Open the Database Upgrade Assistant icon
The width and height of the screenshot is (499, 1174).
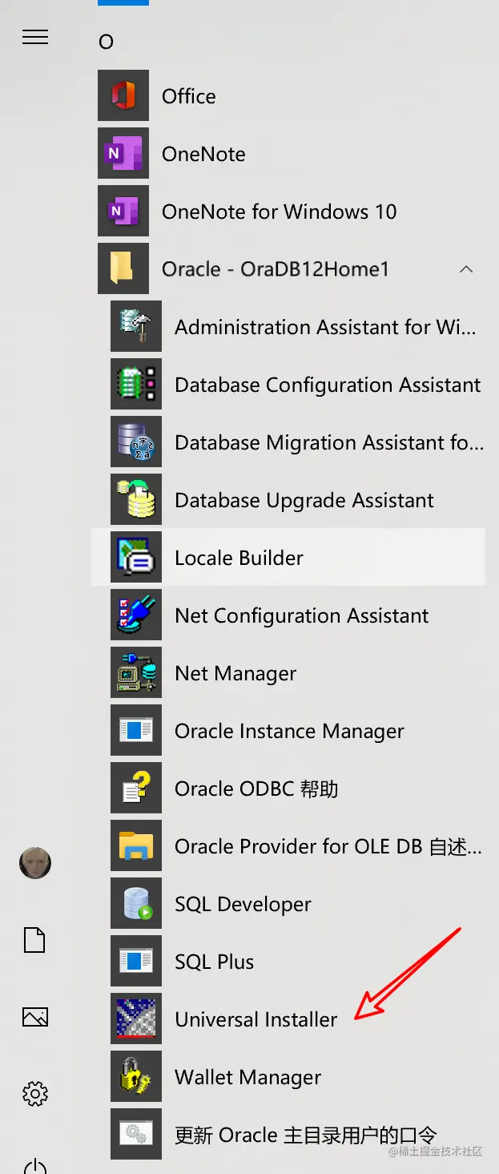(x=136, y=500)
